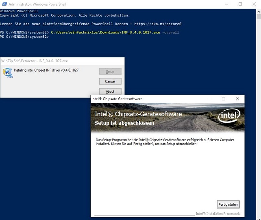Click the 'Intel® Installation Framework' footer text
This screenshot has width=261, height=220.
(x=218, y=213)
